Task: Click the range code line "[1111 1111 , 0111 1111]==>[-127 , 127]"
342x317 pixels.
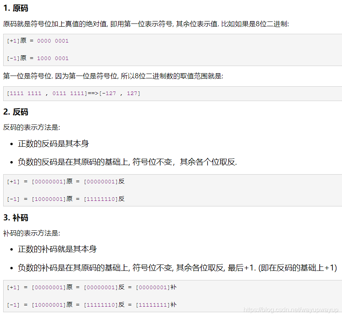Action: 74,93
